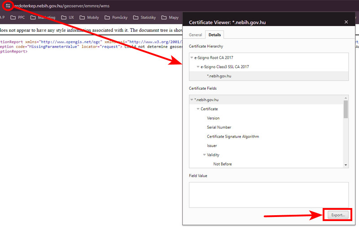Open the UX bookmark folder
The image size is (359, 230).
point(67,18)
